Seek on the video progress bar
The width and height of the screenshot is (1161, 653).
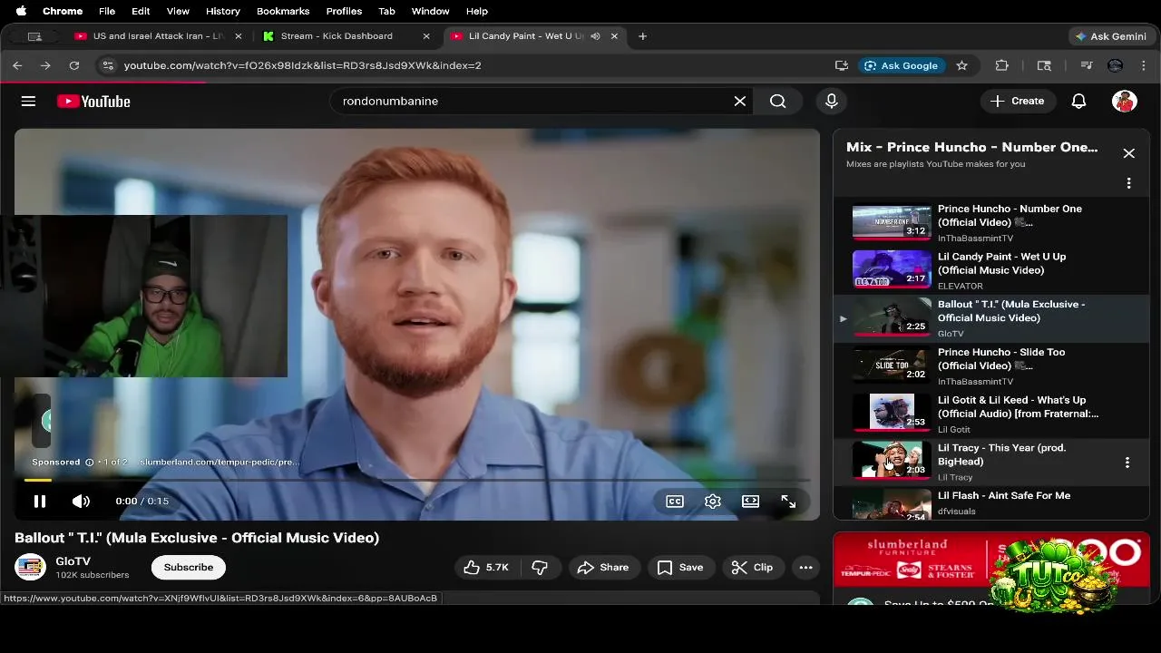pos(417,480)
